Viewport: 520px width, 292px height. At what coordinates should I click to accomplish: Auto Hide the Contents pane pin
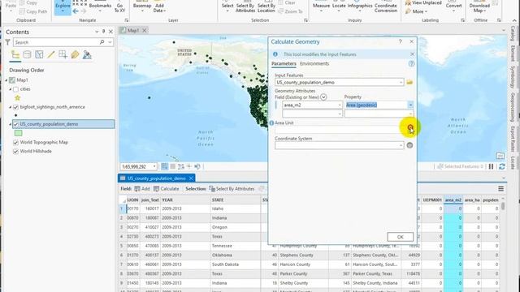point(103,32)
